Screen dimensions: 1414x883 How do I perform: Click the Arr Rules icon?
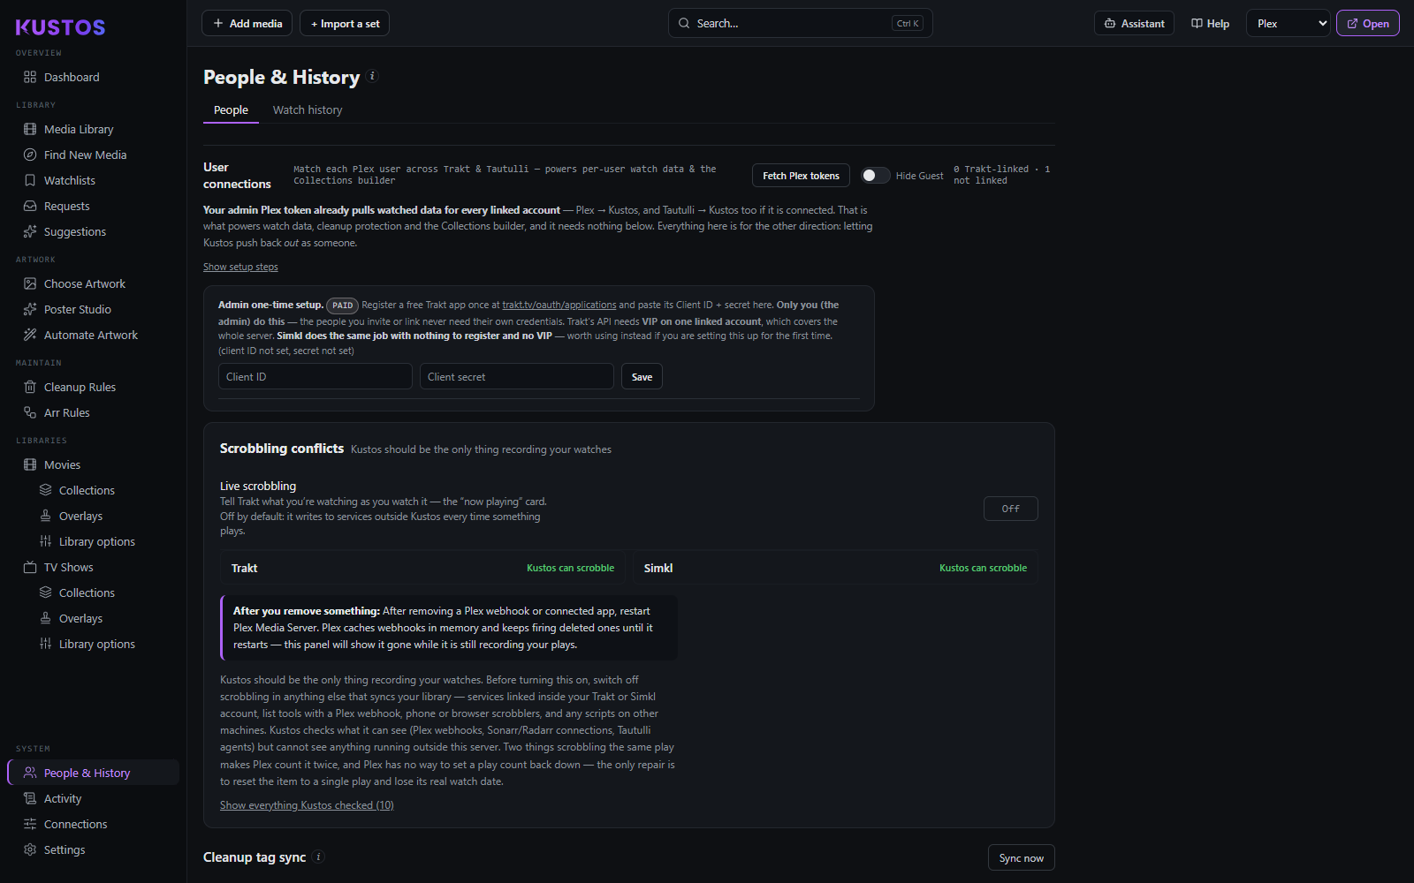[30, 412]
